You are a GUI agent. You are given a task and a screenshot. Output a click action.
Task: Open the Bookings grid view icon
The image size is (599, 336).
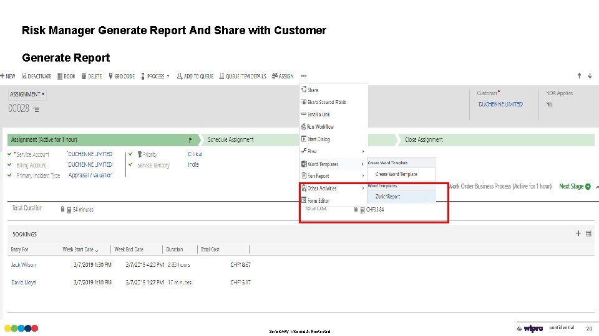[x=588, y=233]
